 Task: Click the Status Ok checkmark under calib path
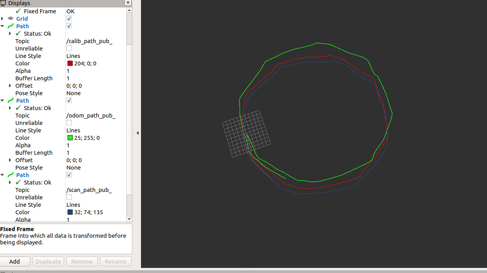pos(18,33)
